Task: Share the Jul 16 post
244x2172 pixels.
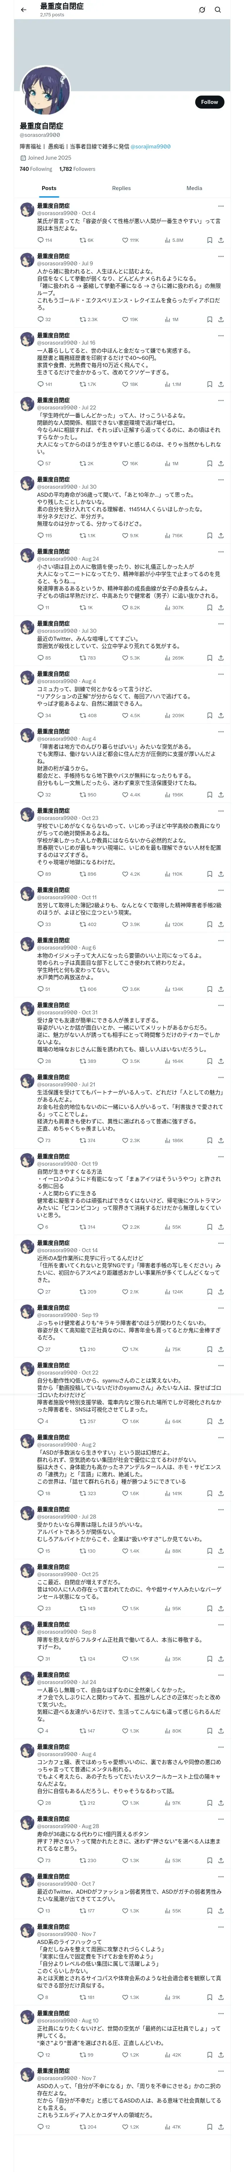Action: point(221,384)
